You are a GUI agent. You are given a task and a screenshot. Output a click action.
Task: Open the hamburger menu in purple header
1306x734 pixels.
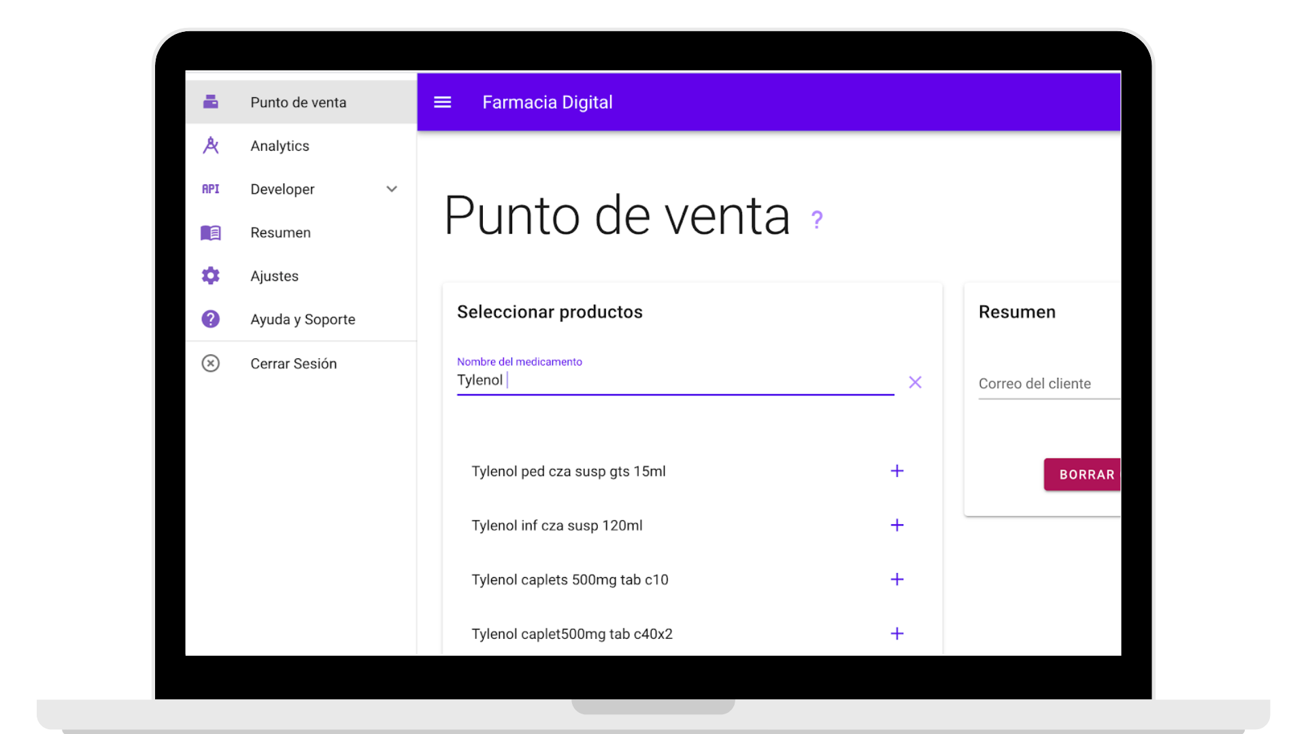pos(443,102)
